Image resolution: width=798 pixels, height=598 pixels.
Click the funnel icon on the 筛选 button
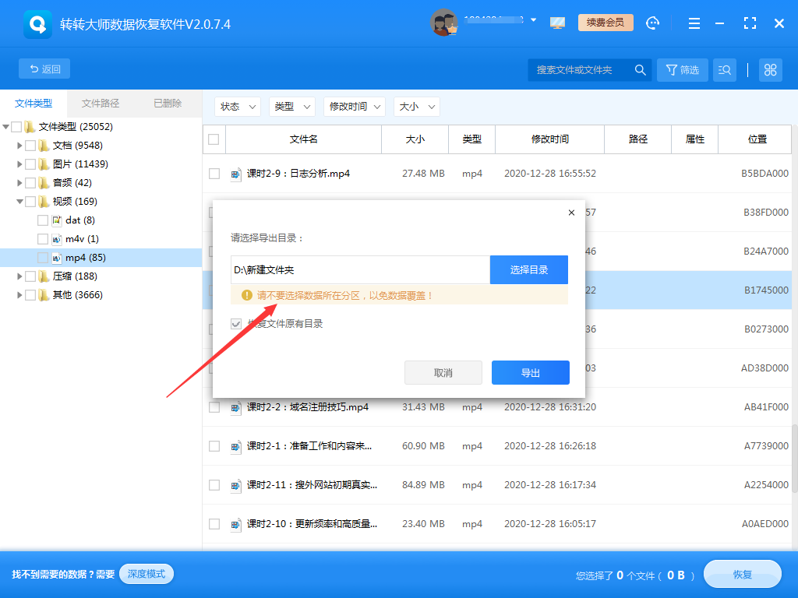(672, 69)
